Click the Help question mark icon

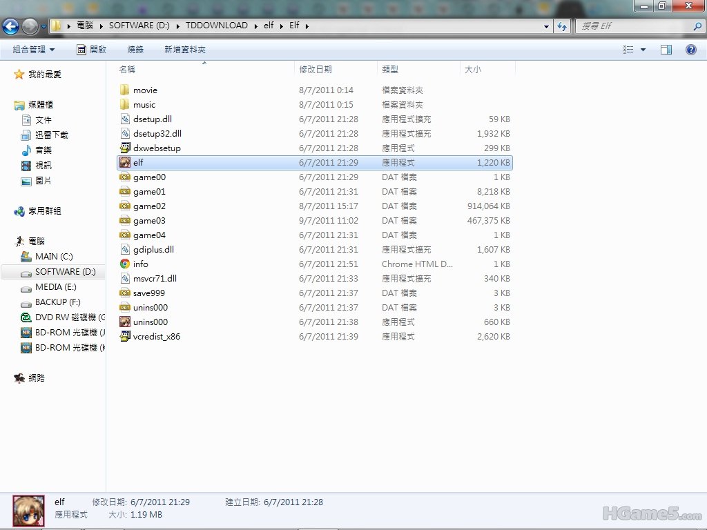click(690, 49)
